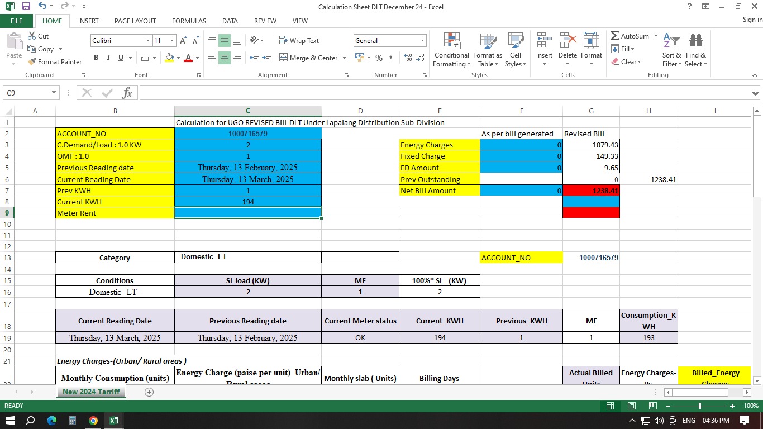Screen dimensions: 763x429
Task: Click Percent Style number format
Action: [x=379, y=58]
